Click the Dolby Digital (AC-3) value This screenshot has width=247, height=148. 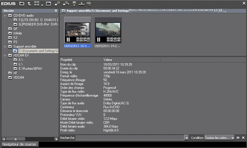point(116,103)
